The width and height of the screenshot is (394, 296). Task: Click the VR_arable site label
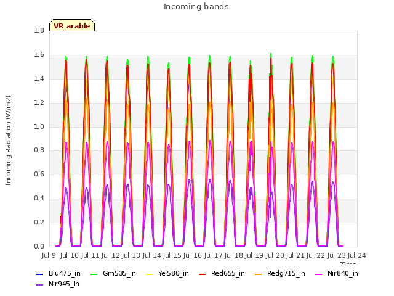coord(72,26)
